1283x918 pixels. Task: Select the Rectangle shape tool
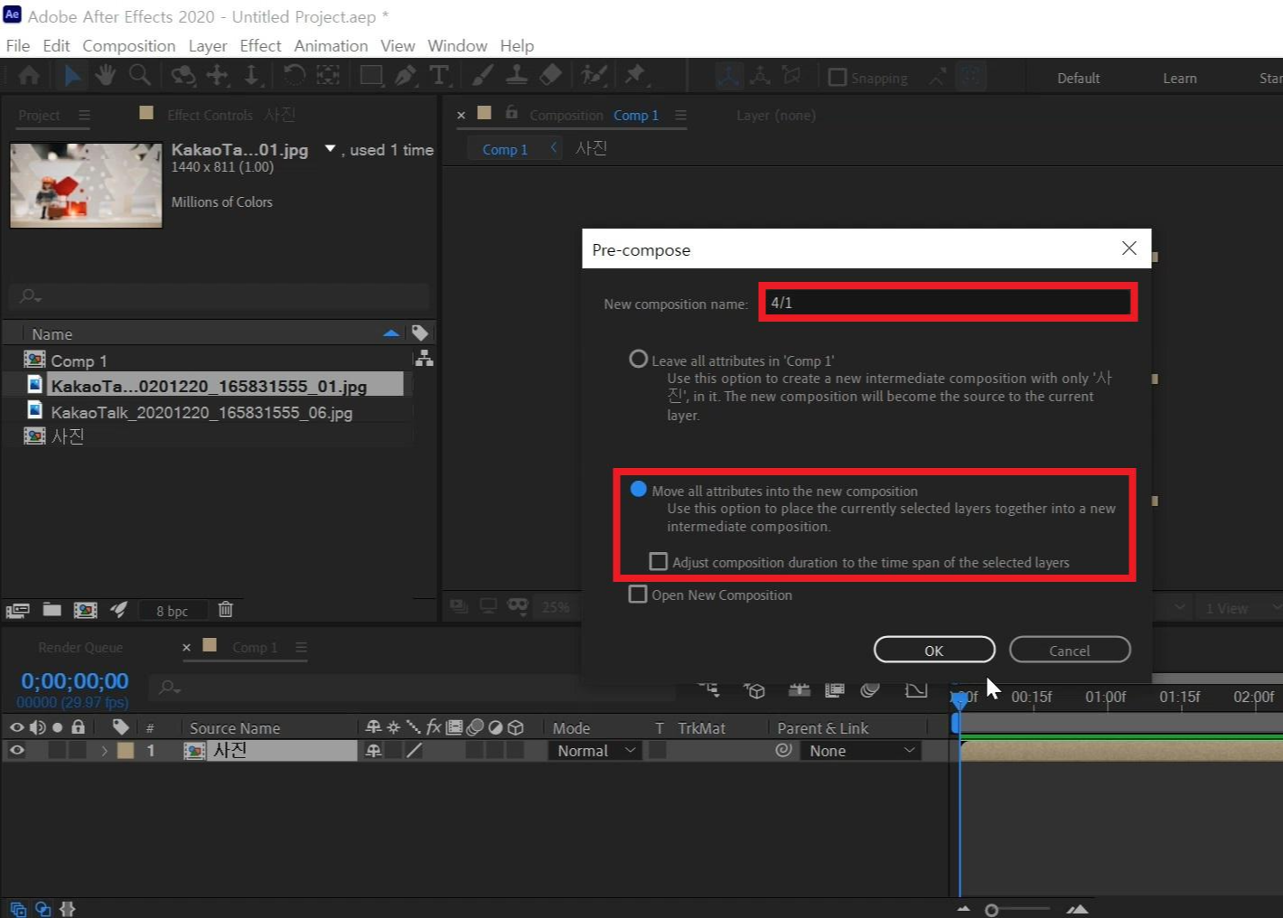click(370, 75)
